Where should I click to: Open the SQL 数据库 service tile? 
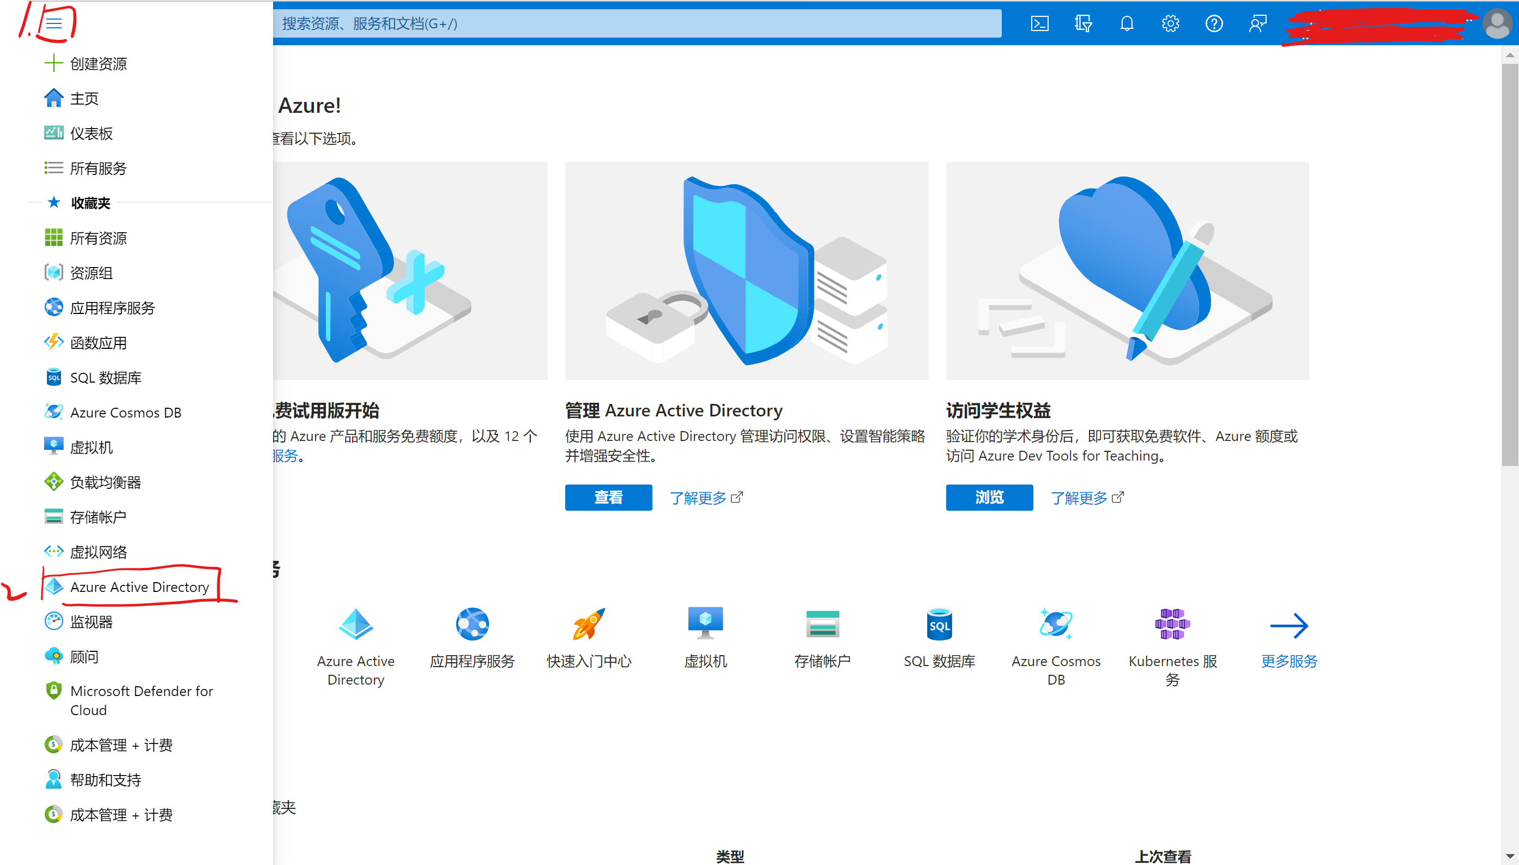pyautogui.click(x=939, y=638)
